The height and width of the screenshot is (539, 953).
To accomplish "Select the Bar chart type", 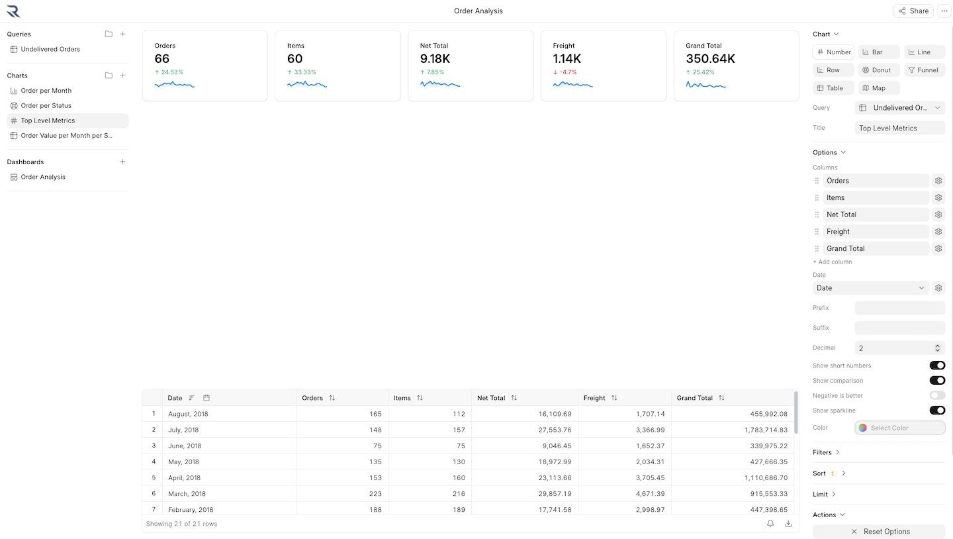I will pos(878,52).
